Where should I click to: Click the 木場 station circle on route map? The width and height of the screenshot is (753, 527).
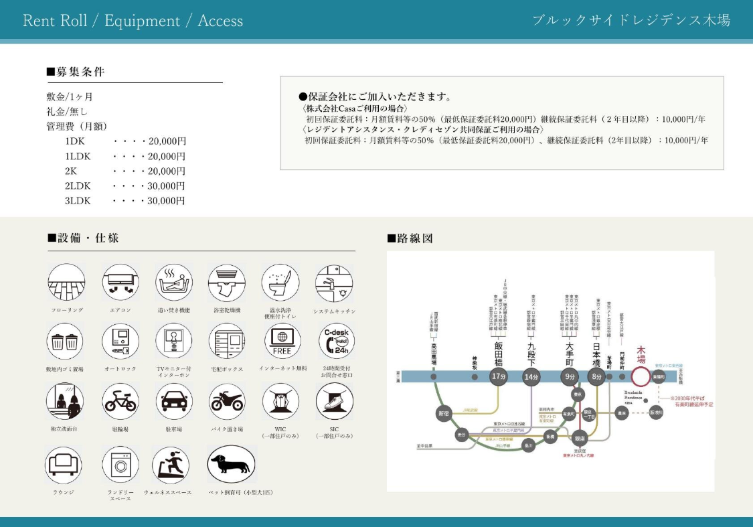[x=640, y=376]
